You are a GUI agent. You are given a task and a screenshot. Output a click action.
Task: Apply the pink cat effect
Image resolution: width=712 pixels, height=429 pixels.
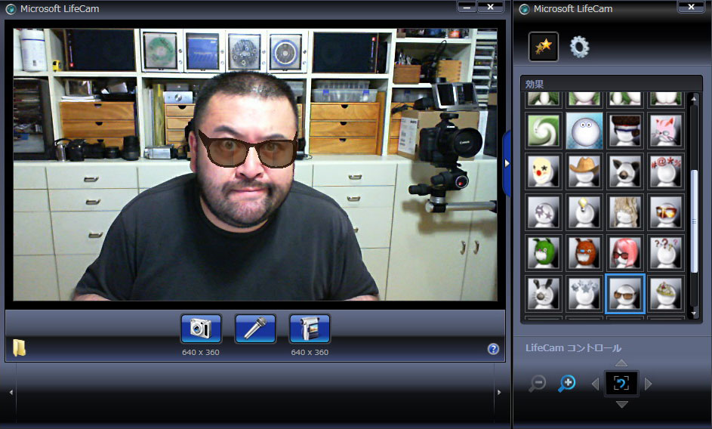click(666, 131)
